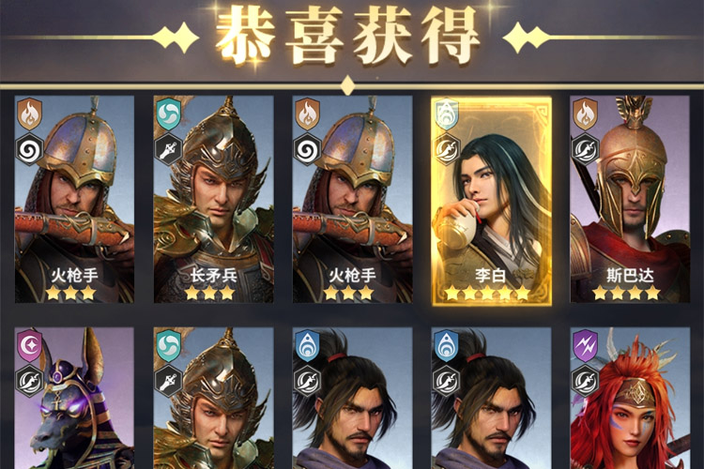Click the 李白 name label
Screen dimensions: 704x469
pyautogui.click(x=491, y=275)
